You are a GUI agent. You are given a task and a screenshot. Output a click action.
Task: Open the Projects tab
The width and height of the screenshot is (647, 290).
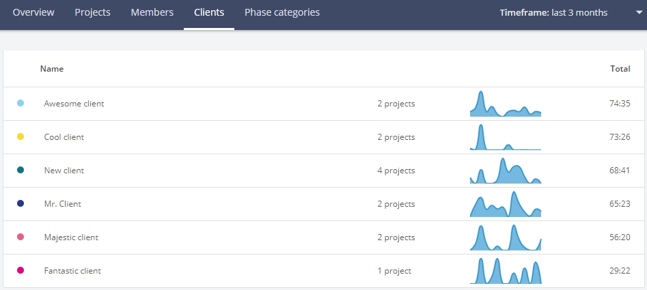point(92,12)
